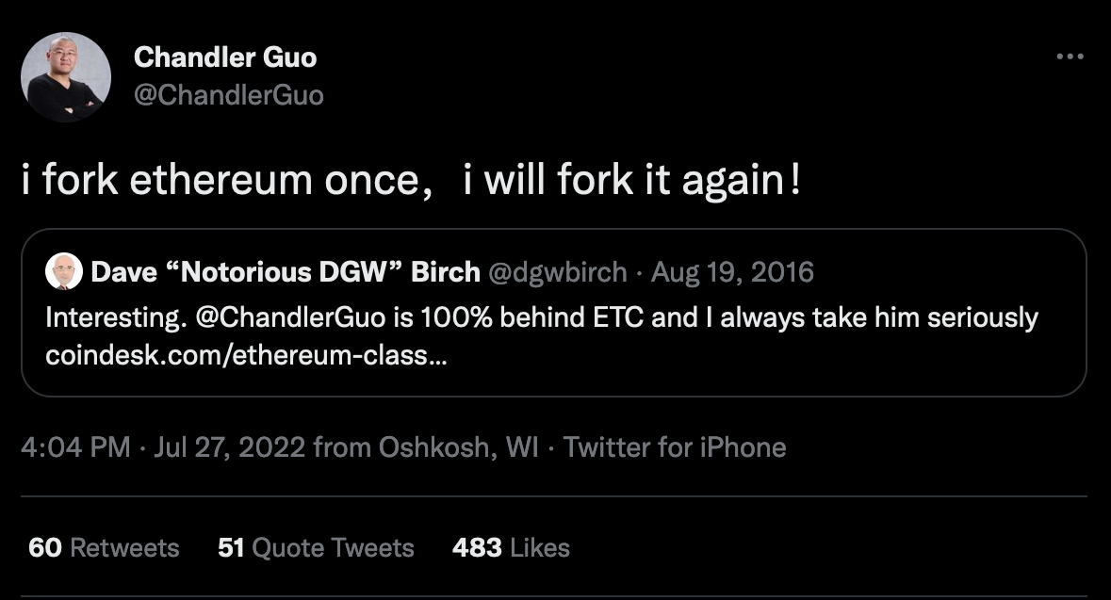Click the @ChandlerGuo mention in quoted tweet
The width and height of the screenshot is (1111, 600).
(288, 316)
